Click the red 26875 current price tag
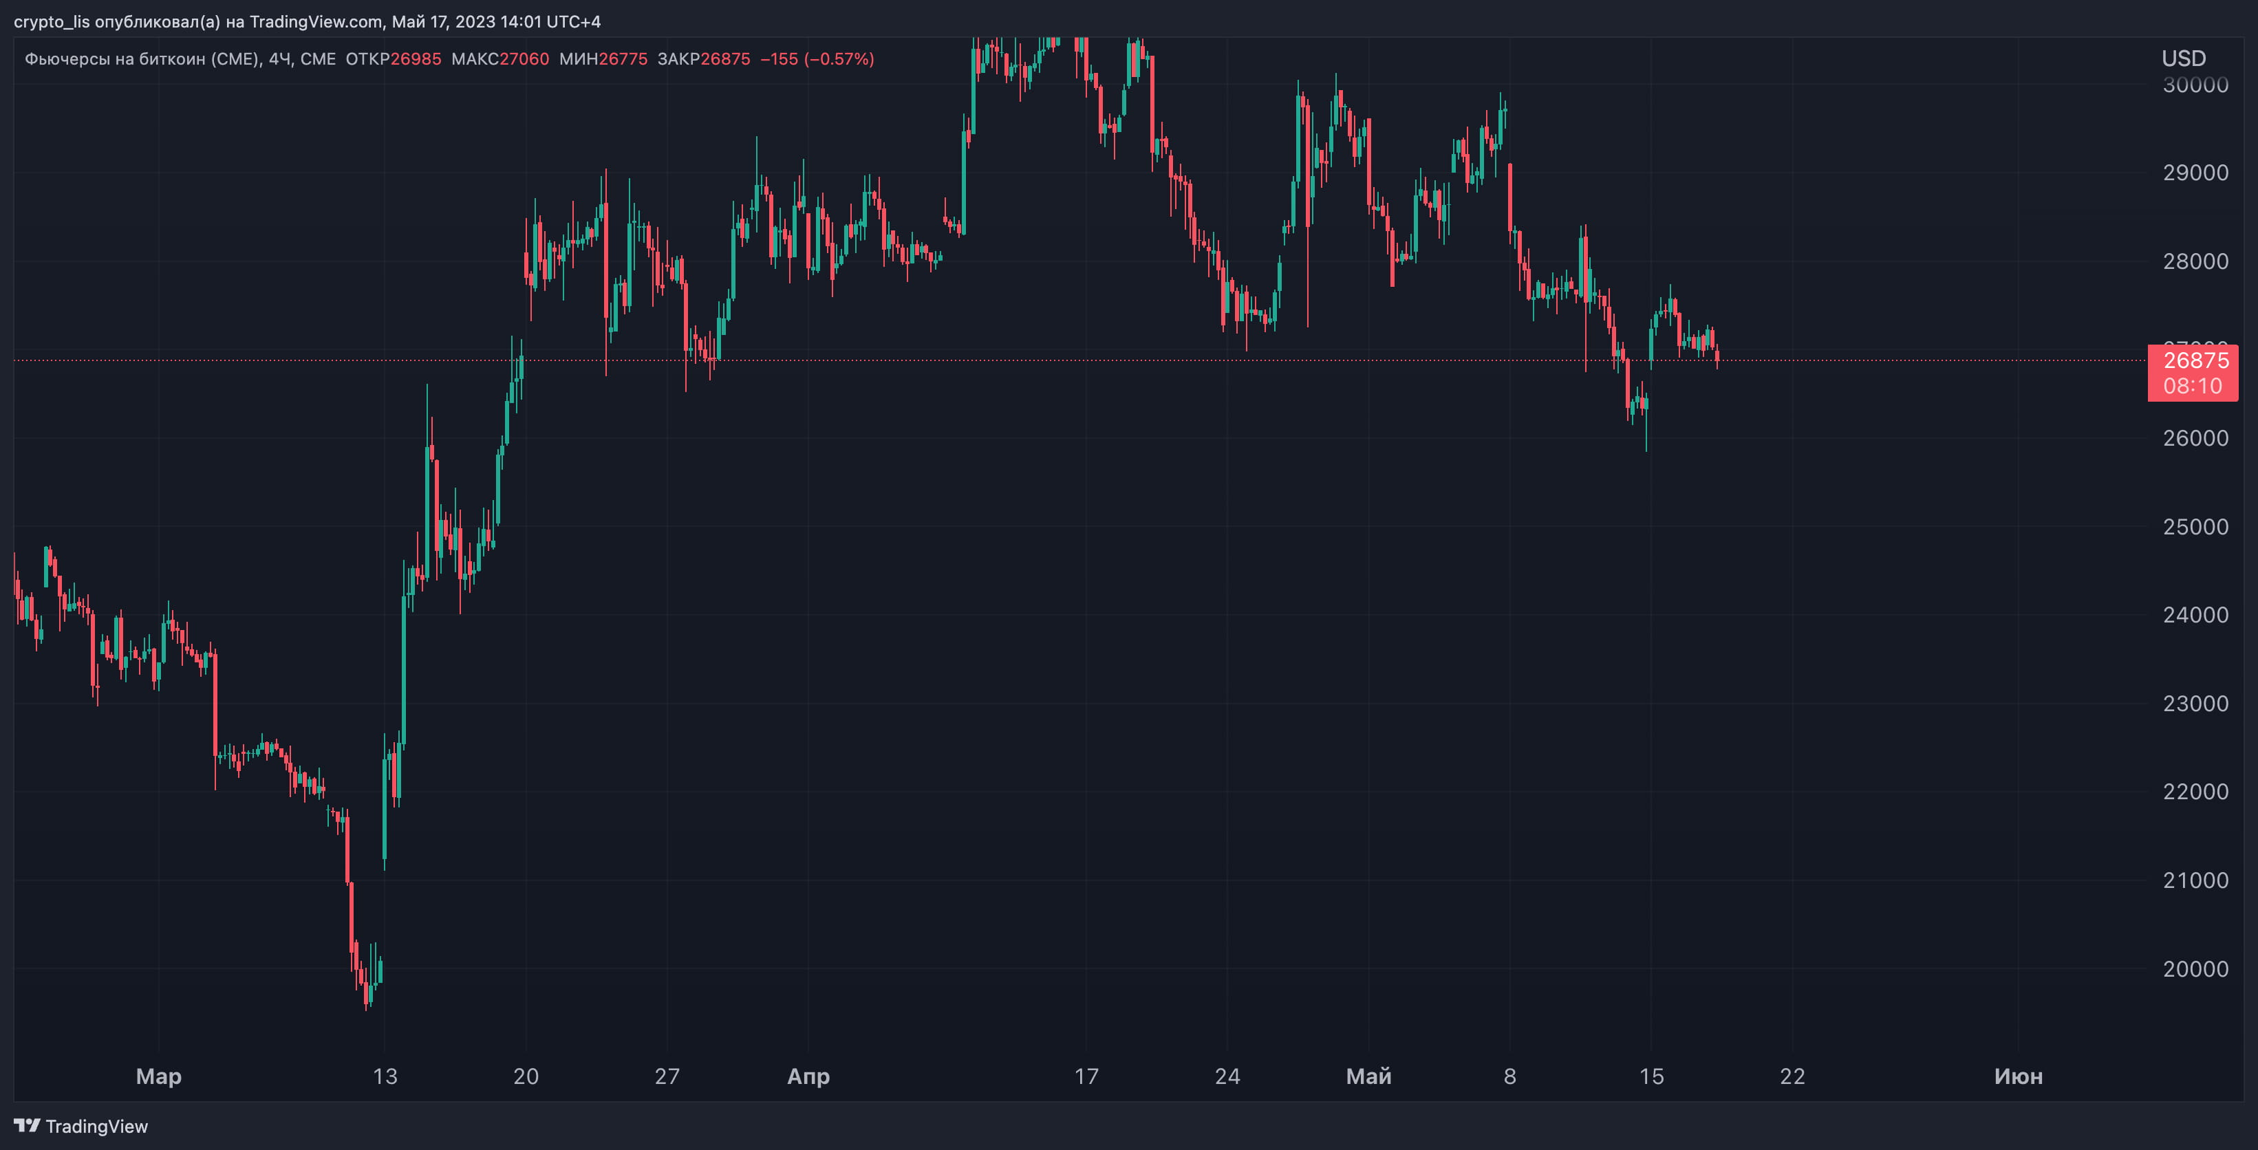2258x1150 pixels. (x=2194, y=361)
